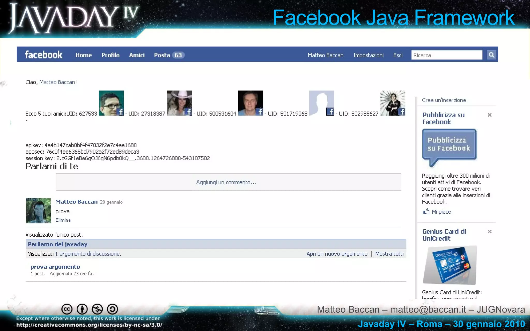This screenshot has height=331, width=530.
Task: Click Apri un nuovo argomento
Action: coord(337,254)
